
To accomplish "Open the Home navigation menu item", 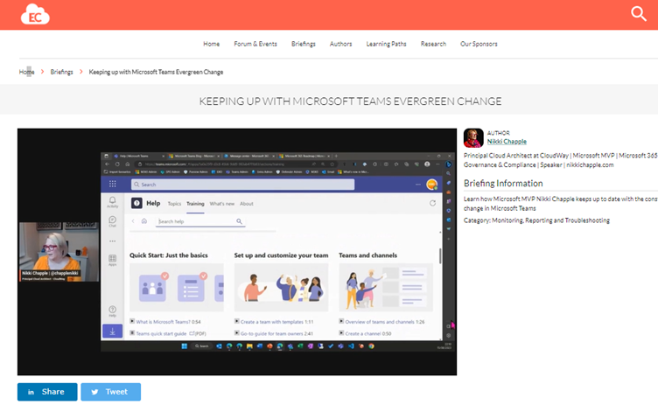I will pos(211,44).
